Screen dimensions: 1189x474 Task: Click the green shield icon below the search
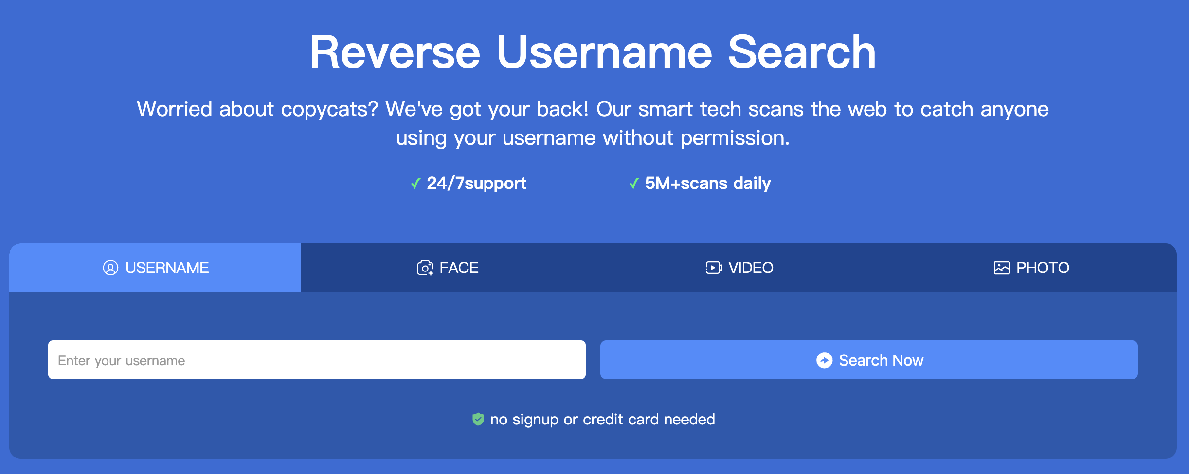tap(478, 419)
